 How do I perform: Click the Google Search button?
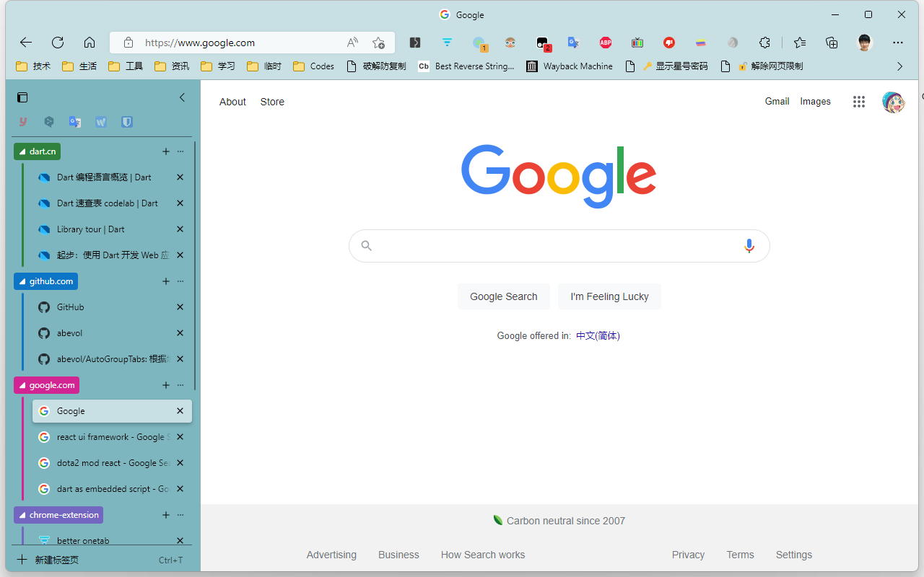pos(504,296)
